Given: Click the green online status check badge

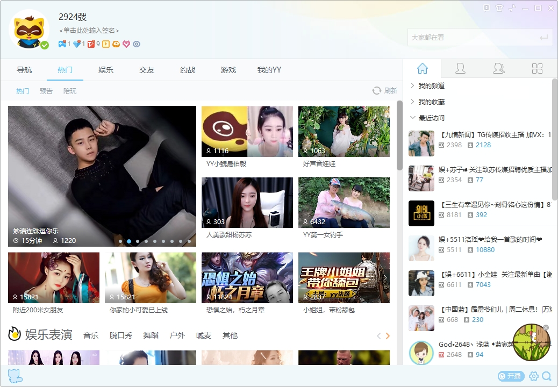Looking at the screenshot, I should click(45, 45).
